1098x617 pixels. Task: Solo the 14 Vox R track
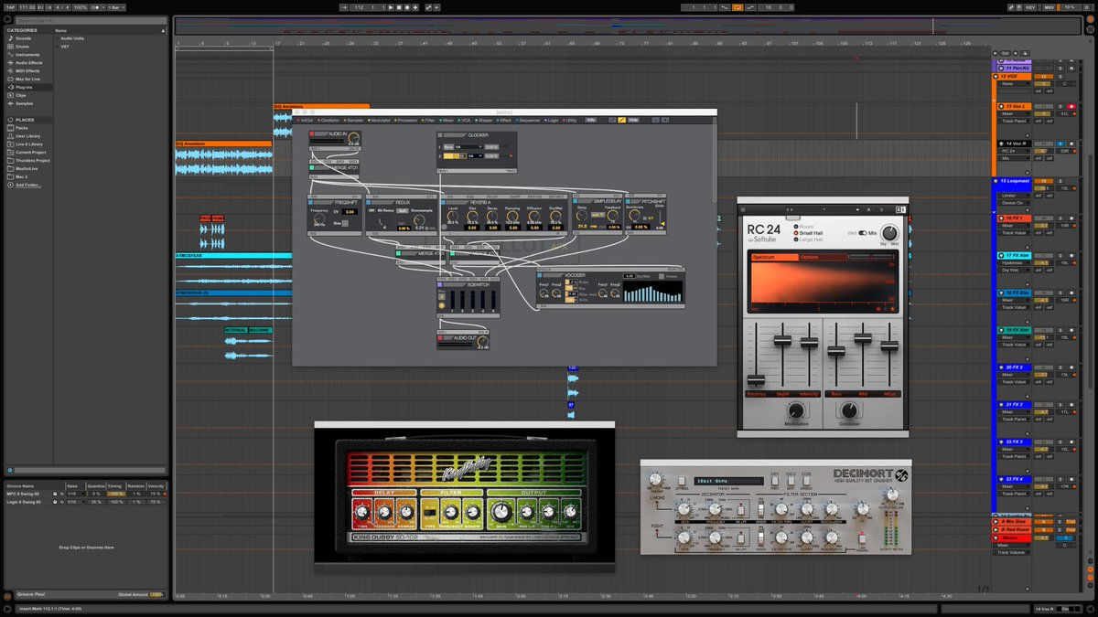click(x=1060, y=144)
